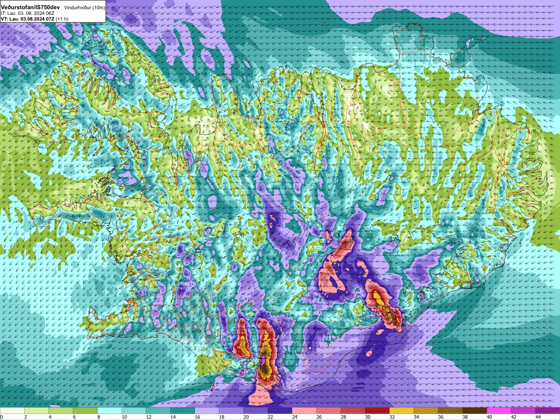This screenshot has width=560, height=420.
Task: Pick the dark teal 14–16 legend swatch
Action: click(x=182, y=411)
